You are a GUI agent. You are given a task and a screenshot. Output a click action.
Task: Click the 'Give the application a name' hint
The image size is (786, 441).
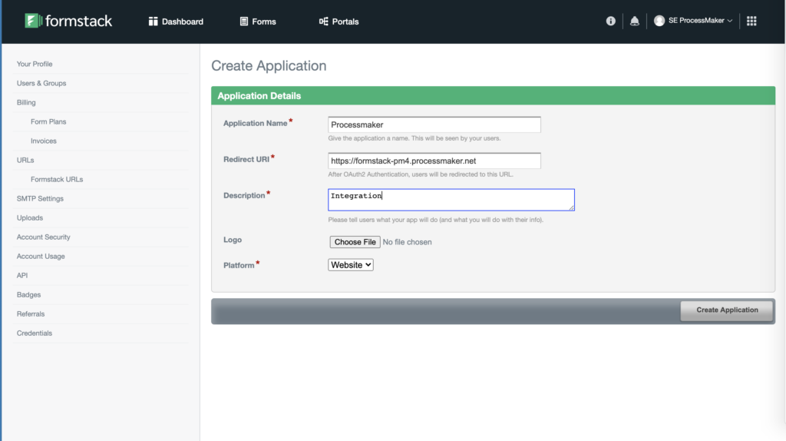pos(414,138)
